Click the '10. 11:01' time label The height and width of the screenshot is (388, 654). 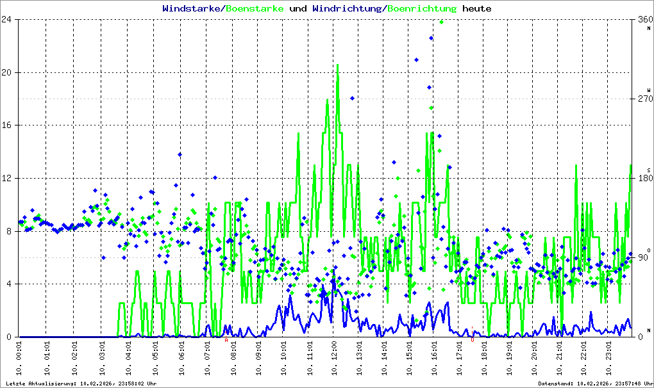(x=310, y=359)
